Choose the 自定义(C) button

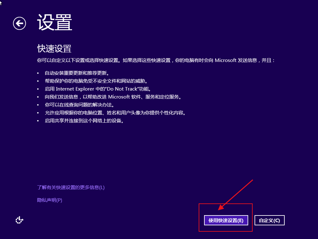click(269, 220)
